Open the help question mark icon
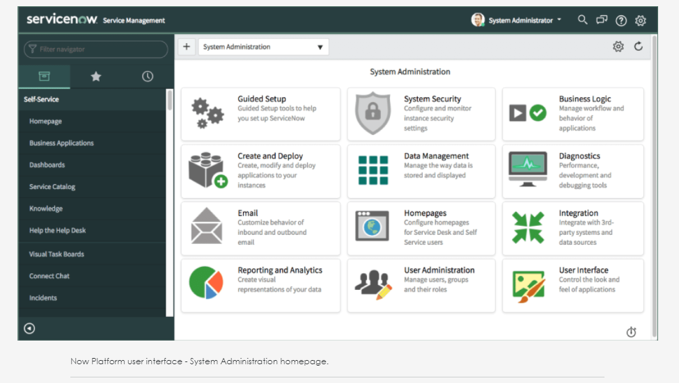This screenshot has width=679, height=383. (621, 20)
